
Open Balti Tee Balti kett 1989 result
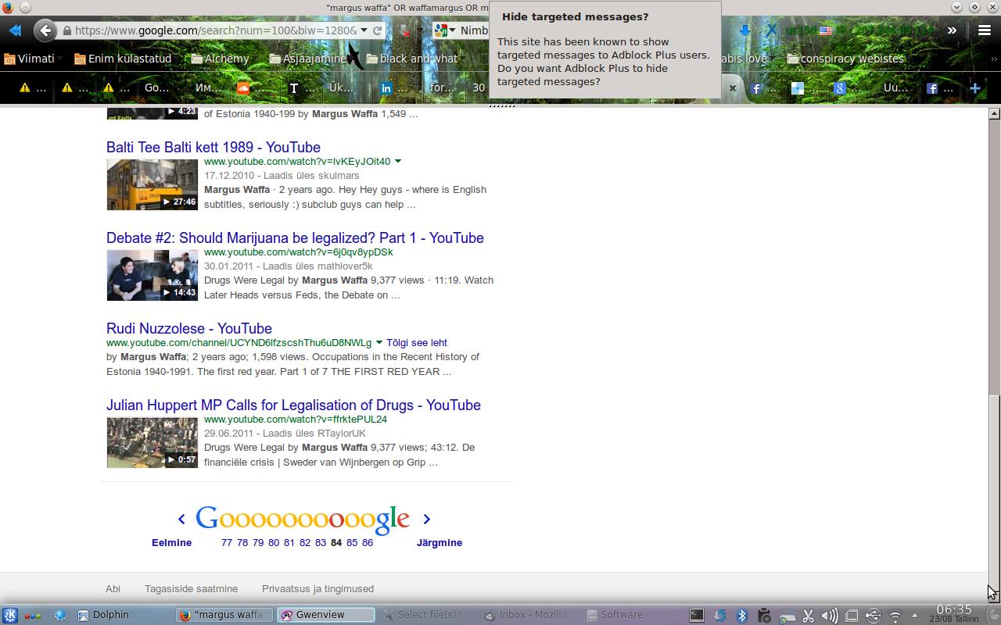pos(213,147)
